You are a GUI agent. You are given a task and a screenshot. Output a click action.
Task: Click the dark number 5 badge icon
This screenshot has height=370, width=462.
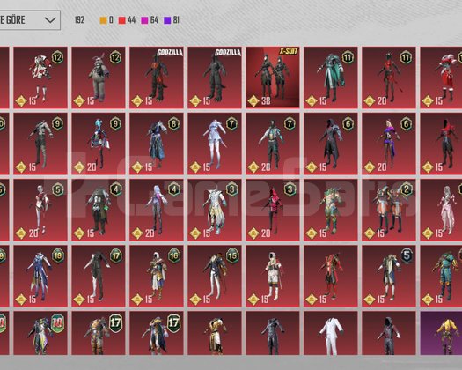[x=407, y=255]
